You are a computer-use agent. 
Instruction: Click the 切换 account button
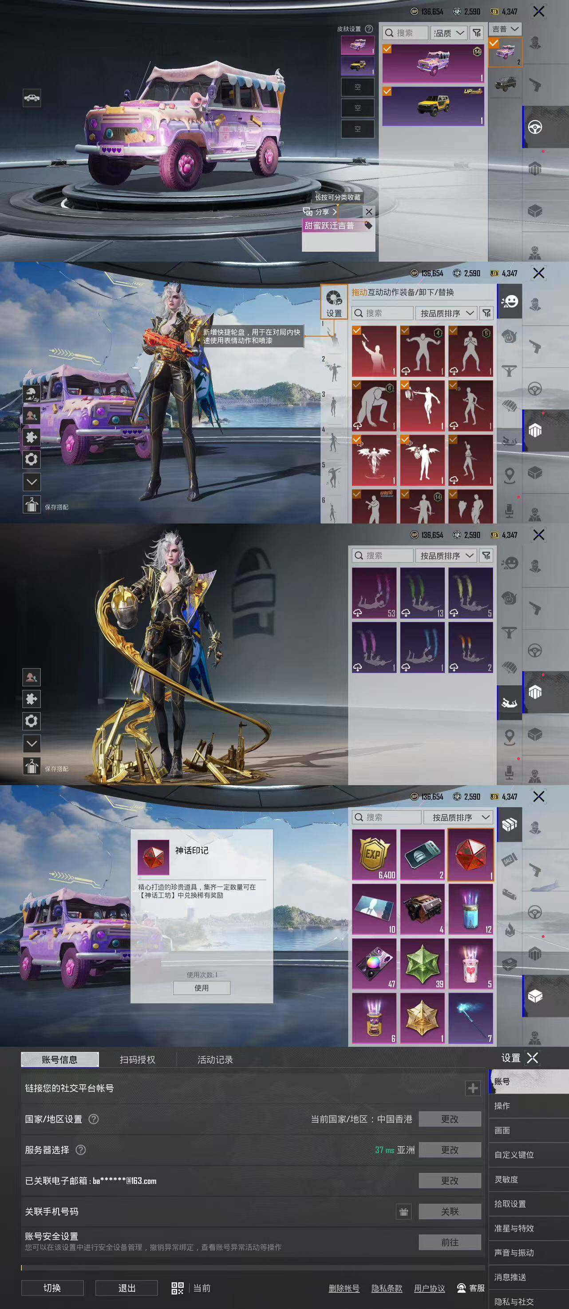point(52,1288)
